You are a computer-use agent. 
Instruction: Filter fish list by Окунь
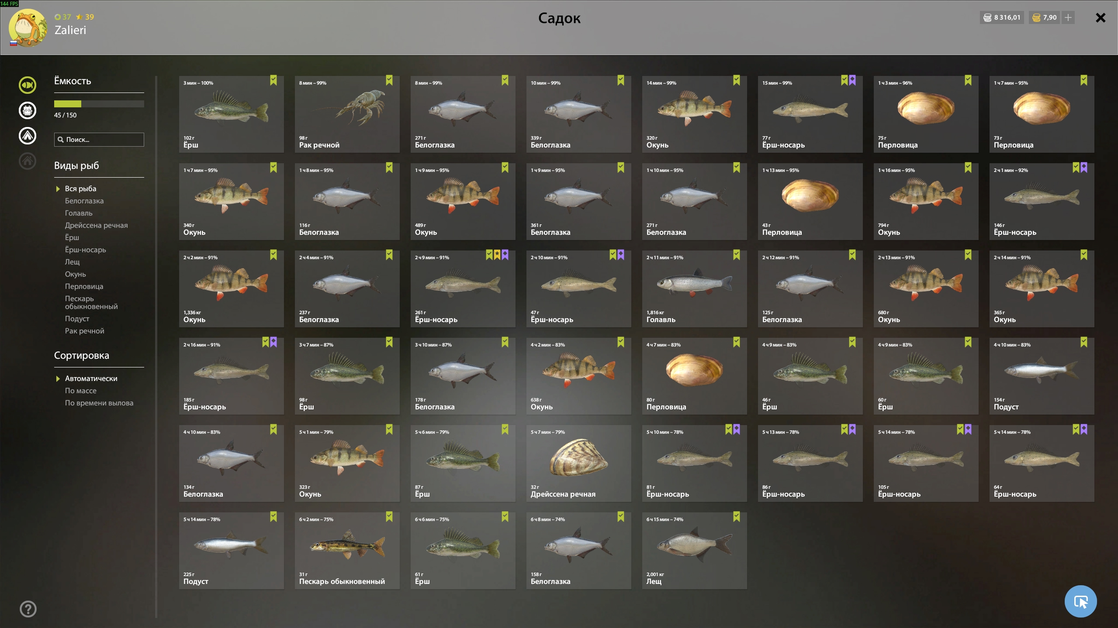point(76,274)
